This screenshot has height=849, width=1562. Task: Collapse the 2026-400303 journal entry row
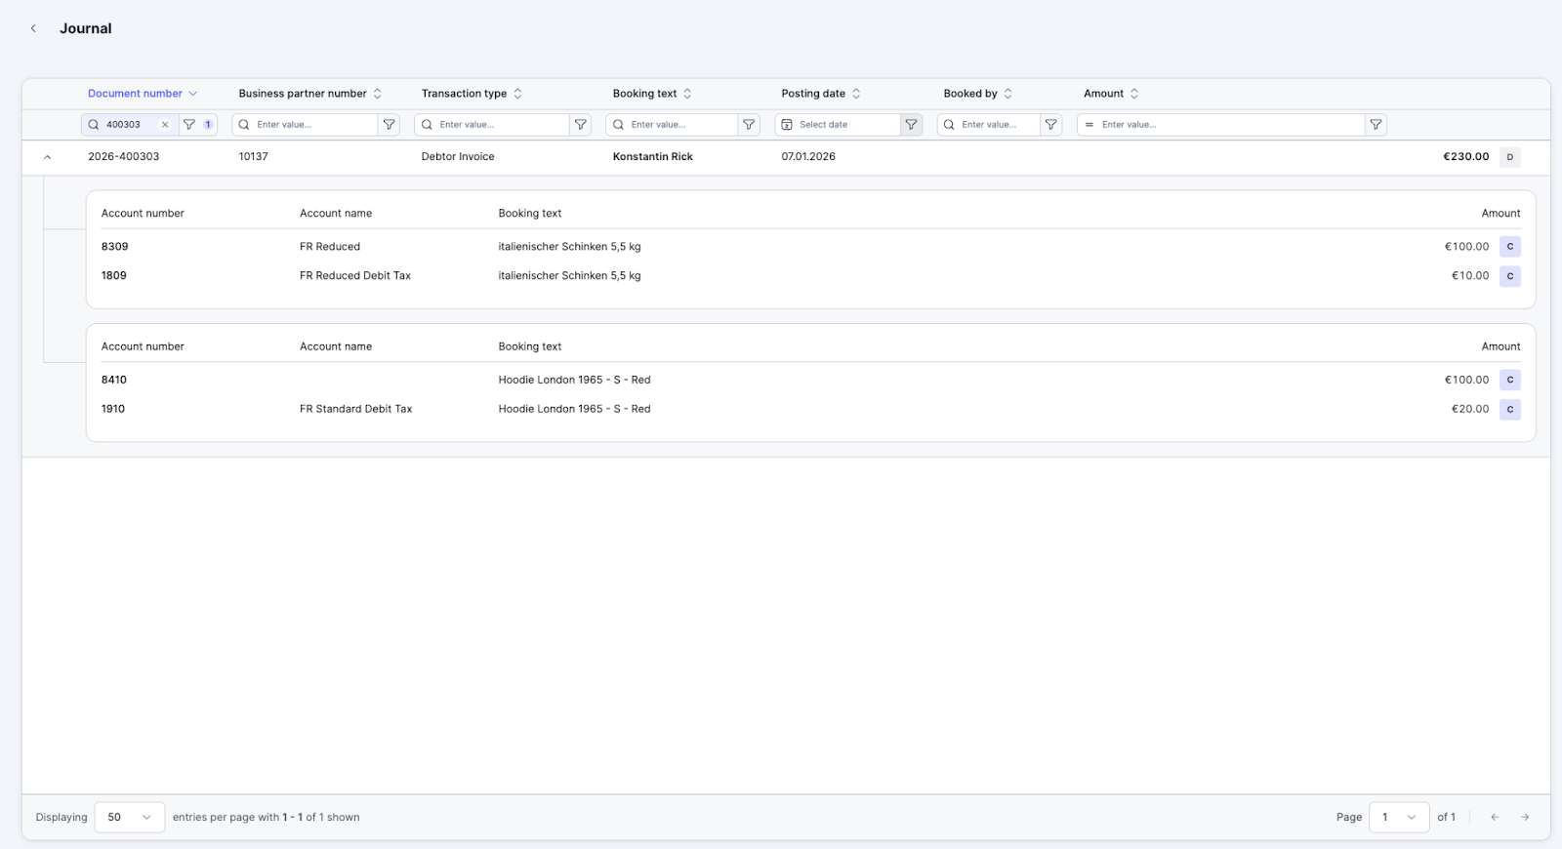(47, 157)
